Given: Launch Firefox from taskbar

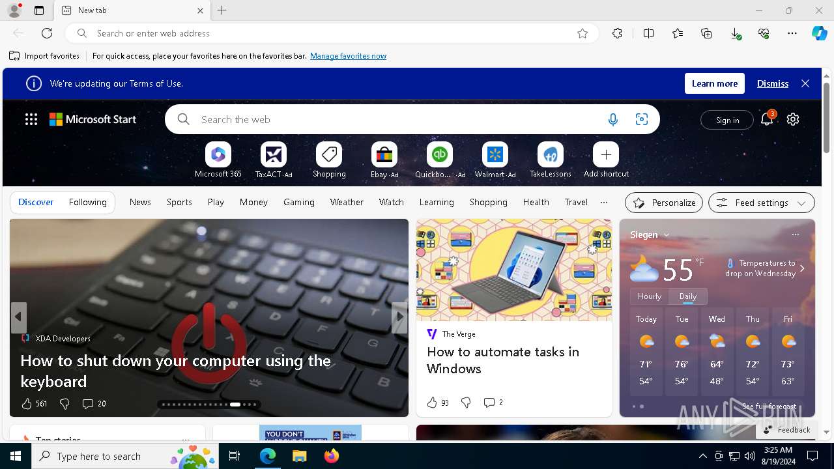Looking at the screenshot, I should (332, 456).
